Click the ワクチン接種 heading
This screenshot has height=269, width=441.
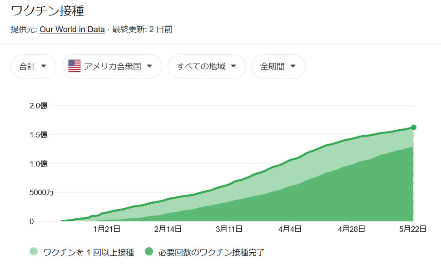47,11
